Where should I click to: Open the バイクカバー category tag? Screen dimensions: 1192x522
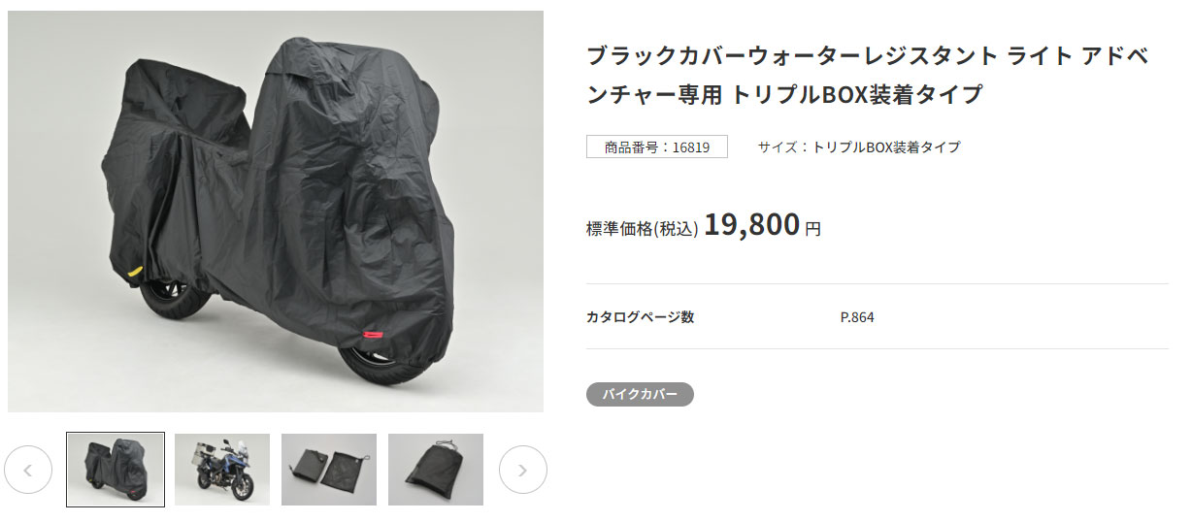click(640, 394)
